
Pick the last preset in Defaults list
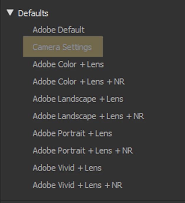tap(77, 185)
